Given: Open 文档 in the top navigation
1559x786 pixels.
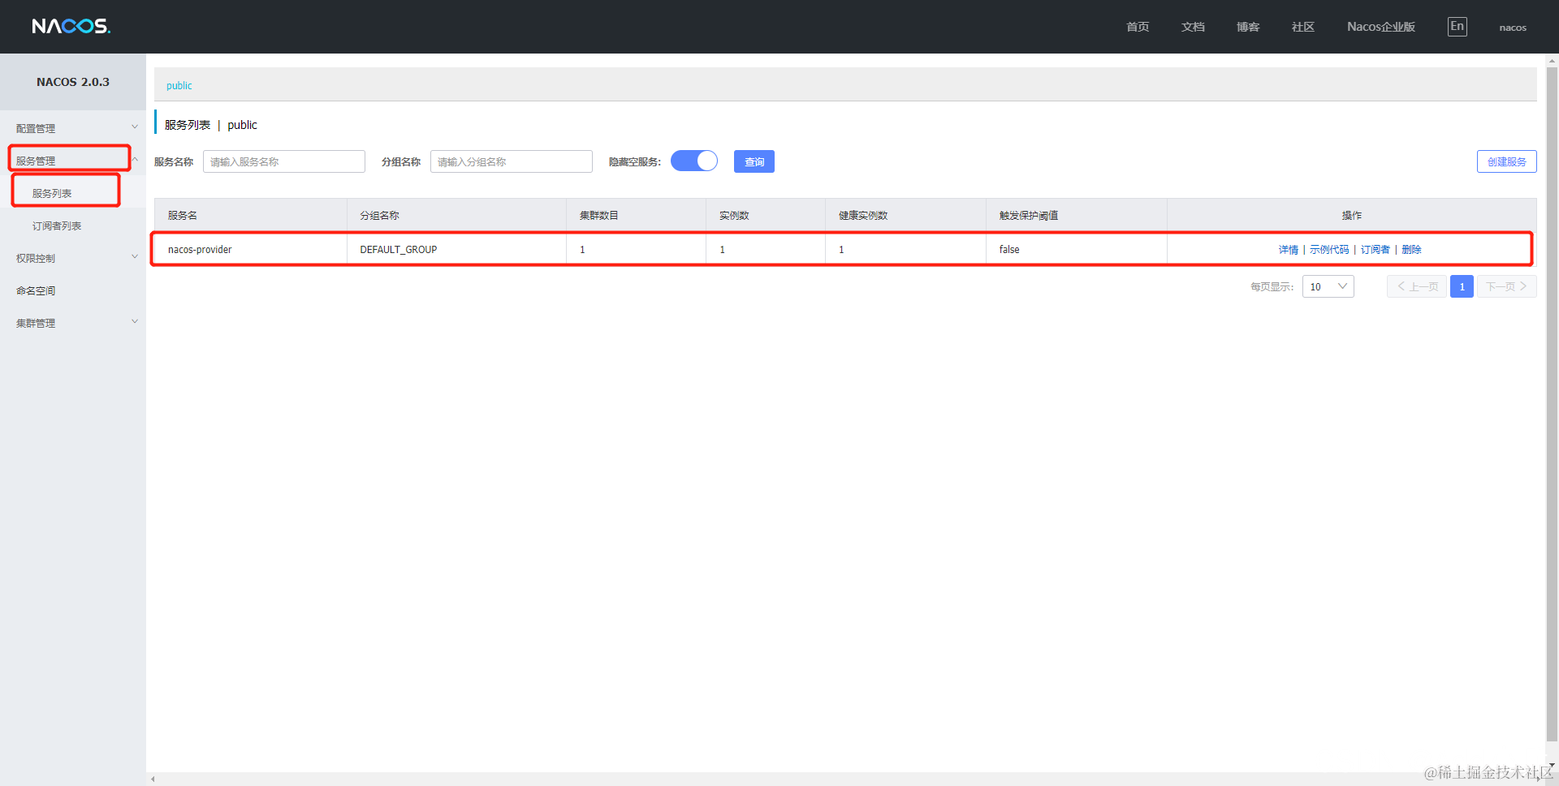Looking at the screenshot, I should coord(1193,27).
